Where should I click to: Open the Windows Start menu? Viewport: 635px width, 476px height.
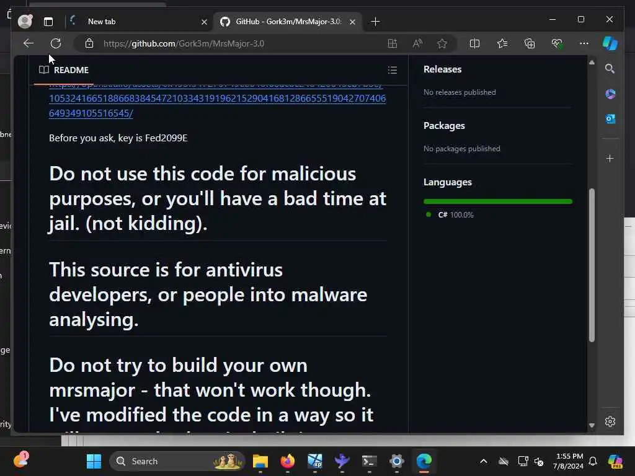click(94, 461)
